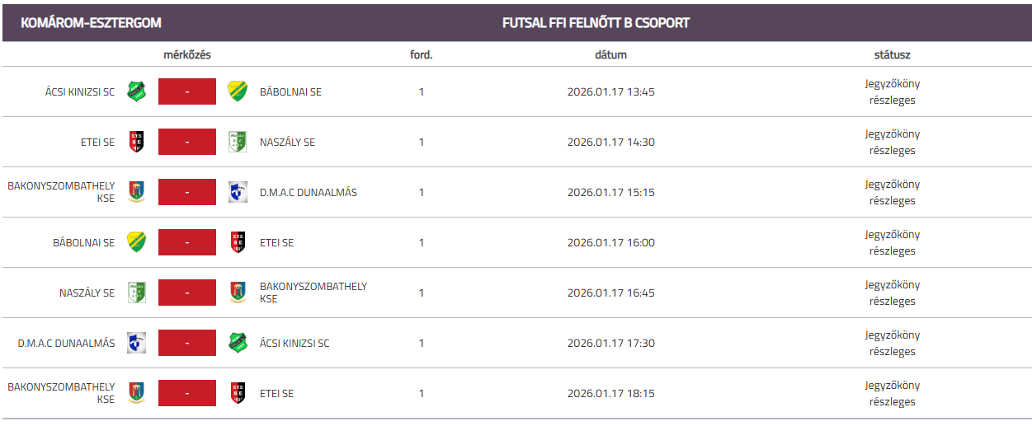This screenshot has width=1032, height=426.
Task: Select the Naszály SE name in the 14:30 match
Action: [287, 142]
